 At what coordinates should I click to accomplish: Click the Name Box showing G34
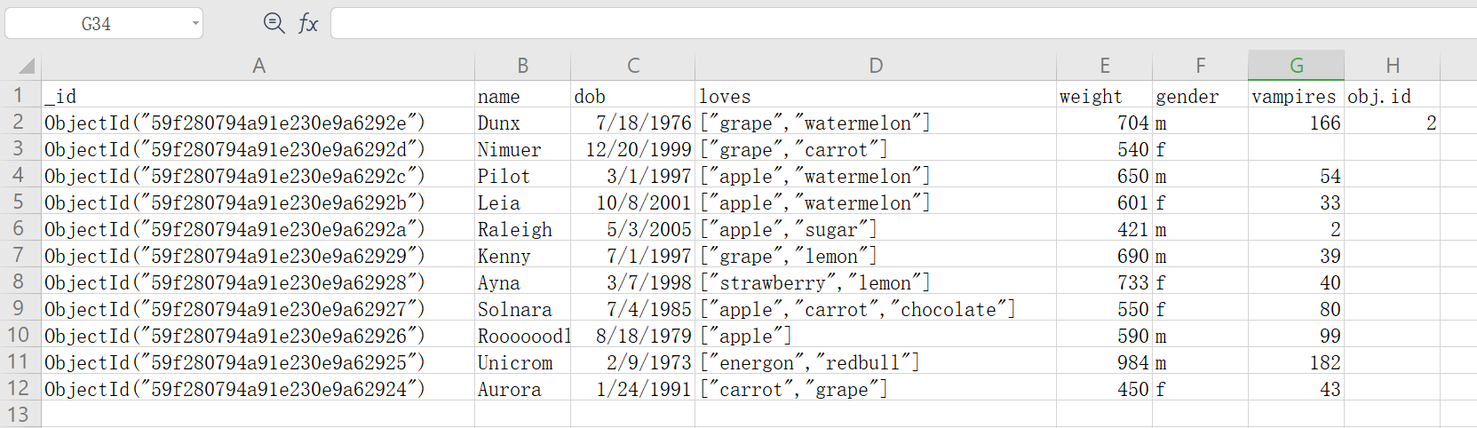coord(96,24)
